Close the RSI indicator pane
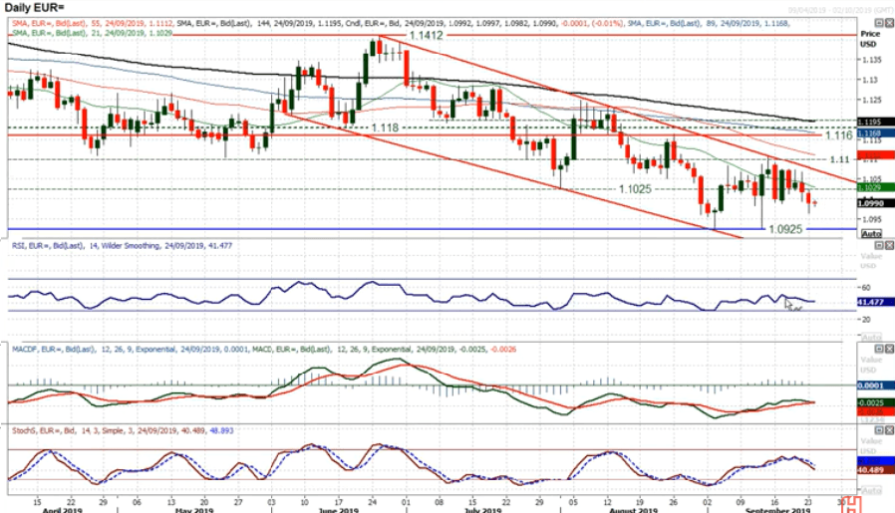The height and width of the screenshot is (513, 895). pyautogui.click(x=888, y=245)
